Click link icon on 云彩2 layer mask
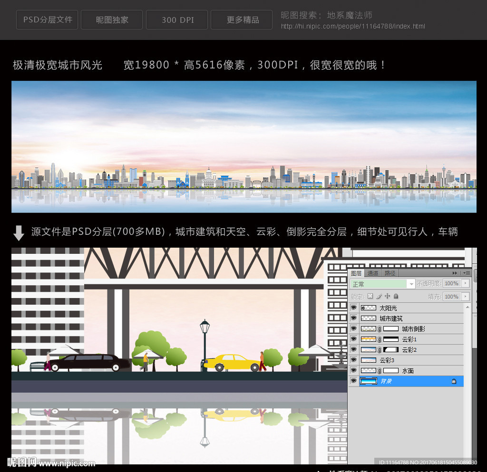The width and height of the screenshot is (487, 472). coord(379,350)
